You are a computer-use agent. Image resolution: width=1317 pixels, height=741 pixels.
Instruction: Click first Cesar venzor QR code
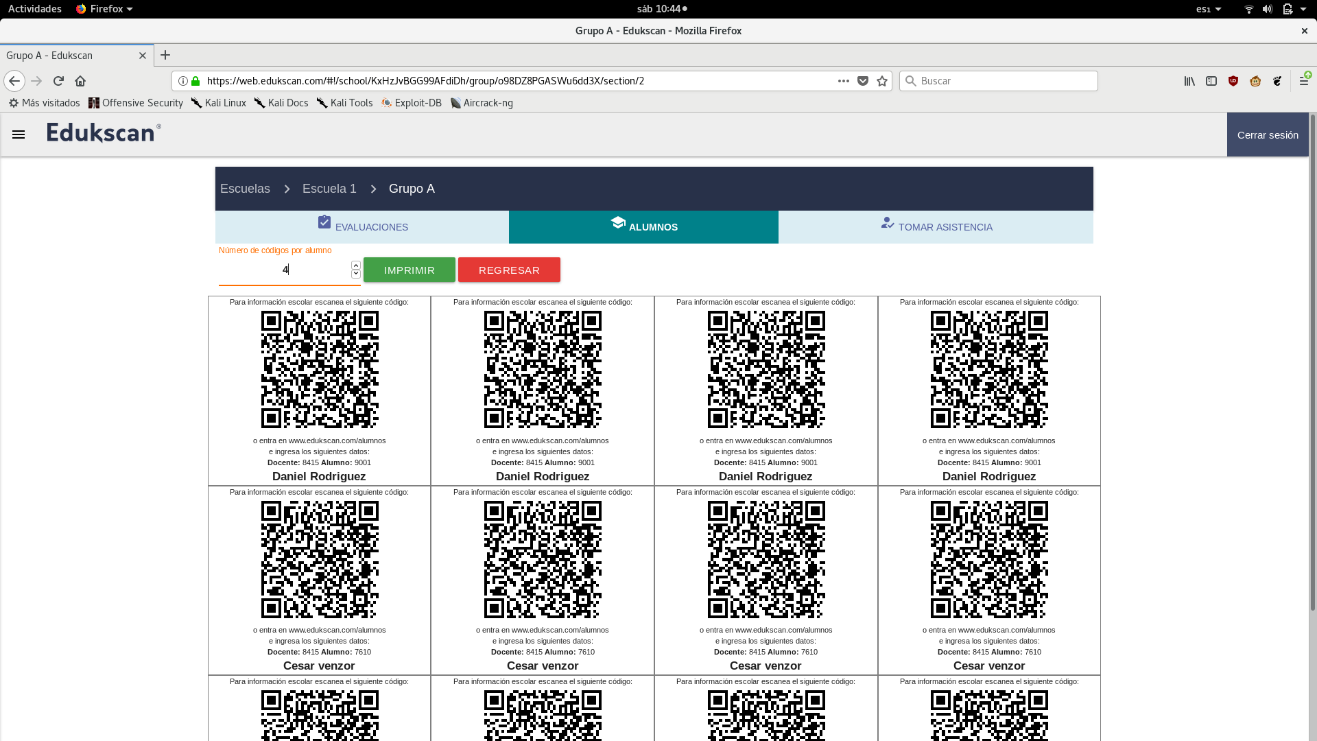(x=320, y=559)
